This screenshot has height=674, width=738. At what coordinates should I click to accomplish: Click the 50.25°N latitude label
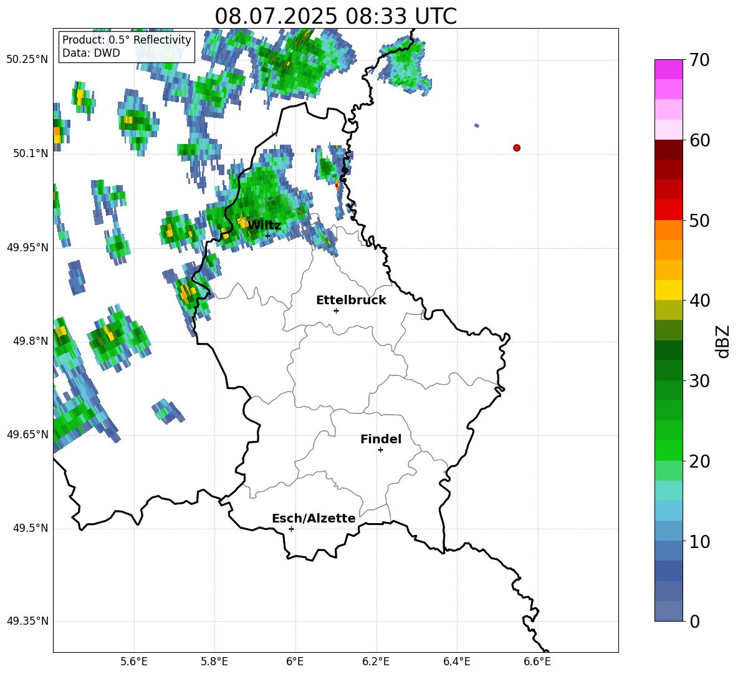(27, 60)
